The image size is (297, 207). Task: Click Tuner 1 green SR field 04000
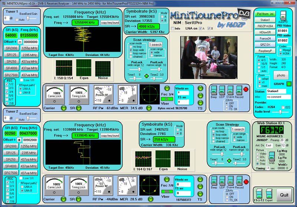tap(11, 35)
